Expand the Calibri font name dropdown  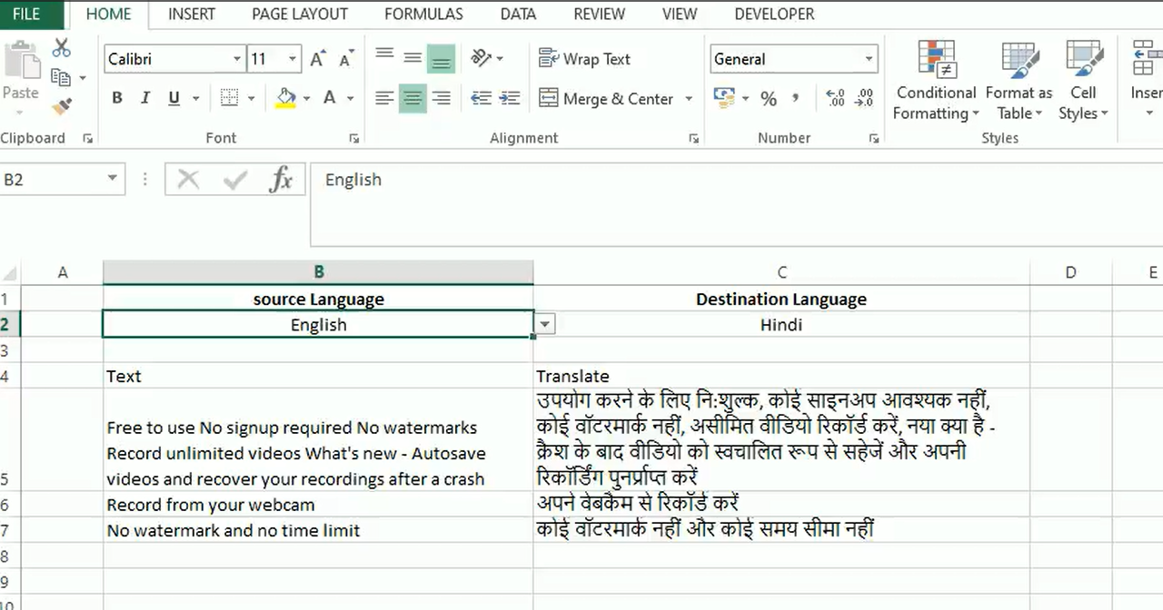(237, 59)
